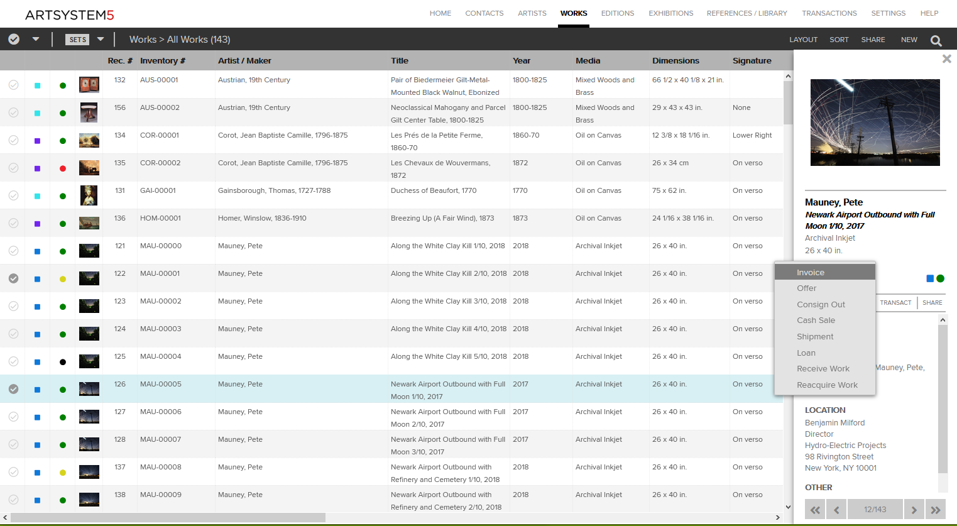Screen dimensions: 957x526
Task: Click cyan square marker for AUS-00001
Action: [37, 85]
